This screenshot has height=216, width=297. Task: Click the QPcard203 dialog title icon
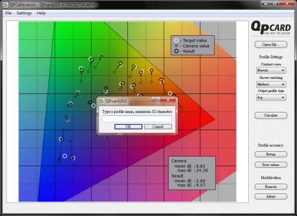click(x=101, y=101)
